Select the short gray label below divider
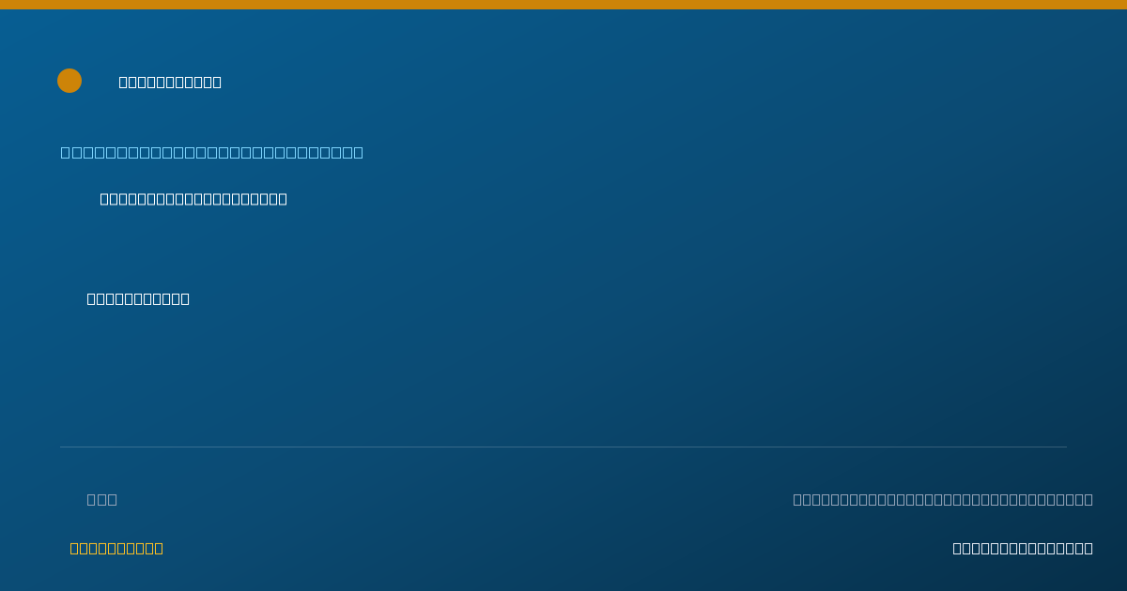Viewport: 1127px width, 591px height. click(x=102, y=499)
